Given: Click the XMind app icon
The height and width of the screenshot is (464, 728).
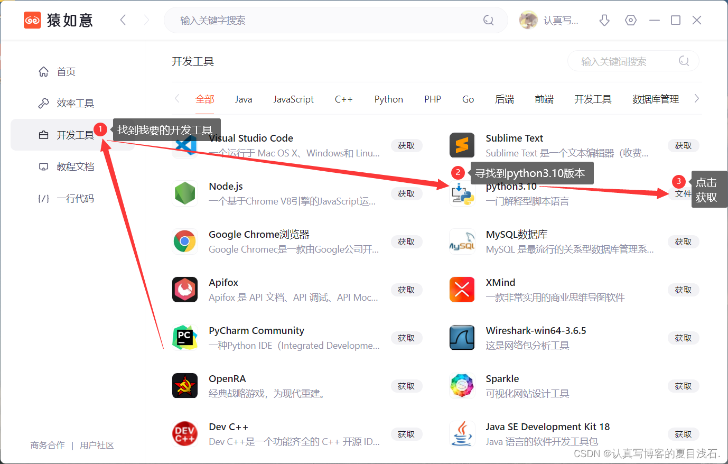Looking at the screenshot, I should pos(462,290).
